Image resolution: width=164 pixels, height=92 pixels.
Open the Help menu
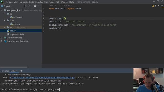pyautogui.click(x=71, y=2)
